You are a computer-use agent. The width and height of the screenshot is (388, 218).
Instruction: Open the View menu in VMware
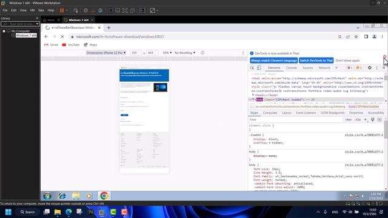(23, 10)
